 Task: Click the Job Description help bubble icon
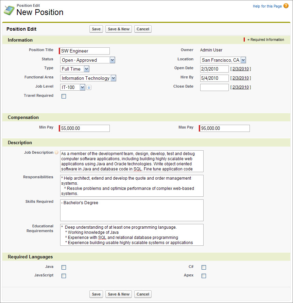click(56, 152)
